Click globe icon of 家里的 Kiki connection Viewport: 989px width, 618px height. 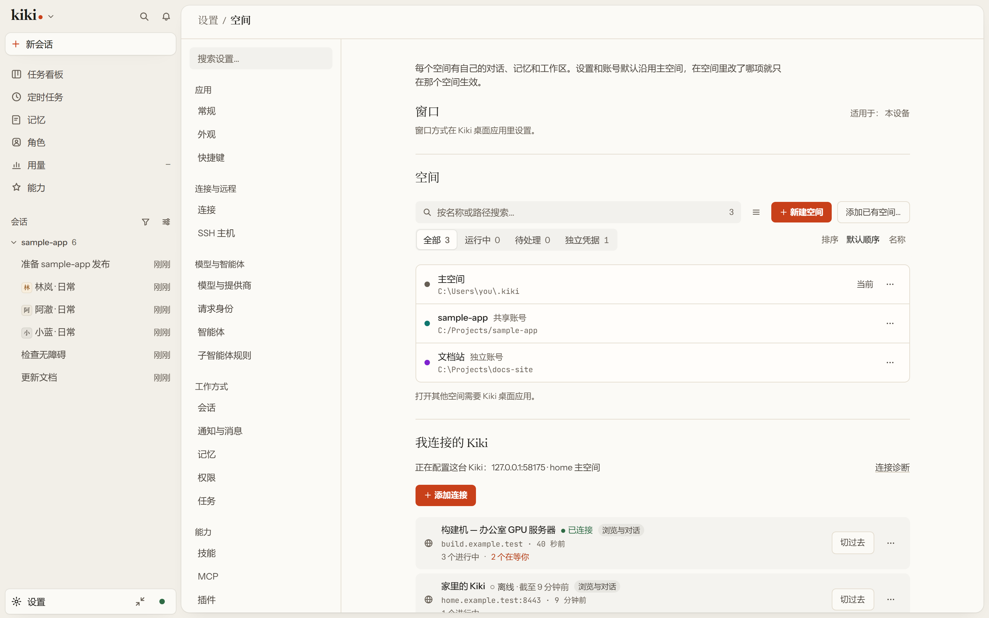428,599
